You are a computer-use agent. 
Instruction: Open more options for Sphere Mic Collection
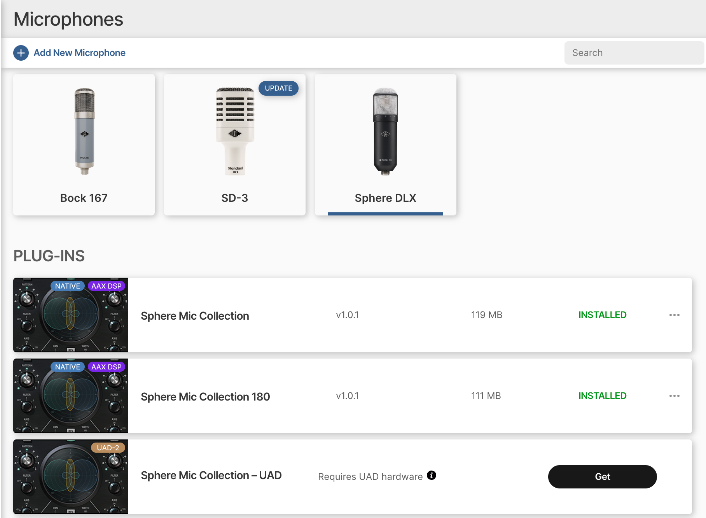(x=675, y=315)
